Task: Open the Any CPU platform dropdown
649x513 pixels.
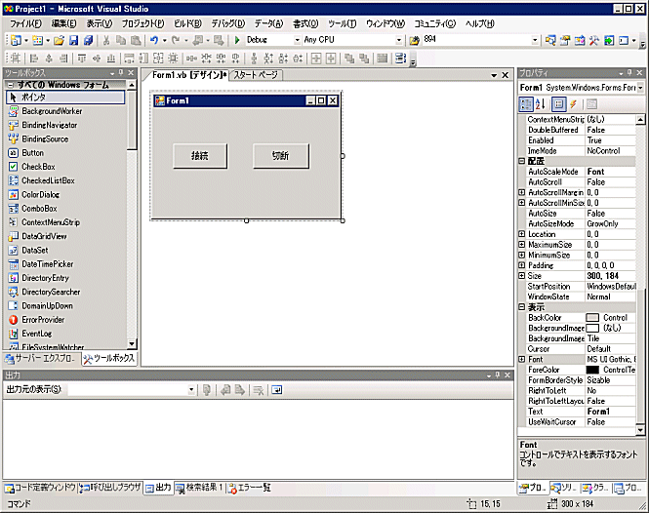Action: tap(398, 40)
